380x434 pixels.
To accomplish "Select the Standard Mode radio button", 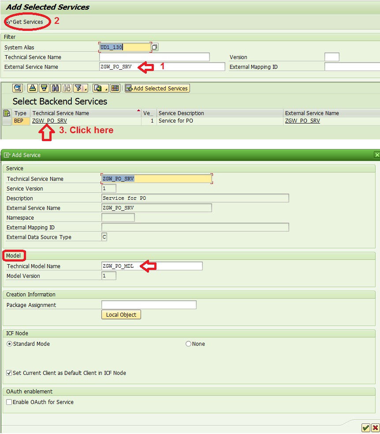I will click(x=9, y=344).
